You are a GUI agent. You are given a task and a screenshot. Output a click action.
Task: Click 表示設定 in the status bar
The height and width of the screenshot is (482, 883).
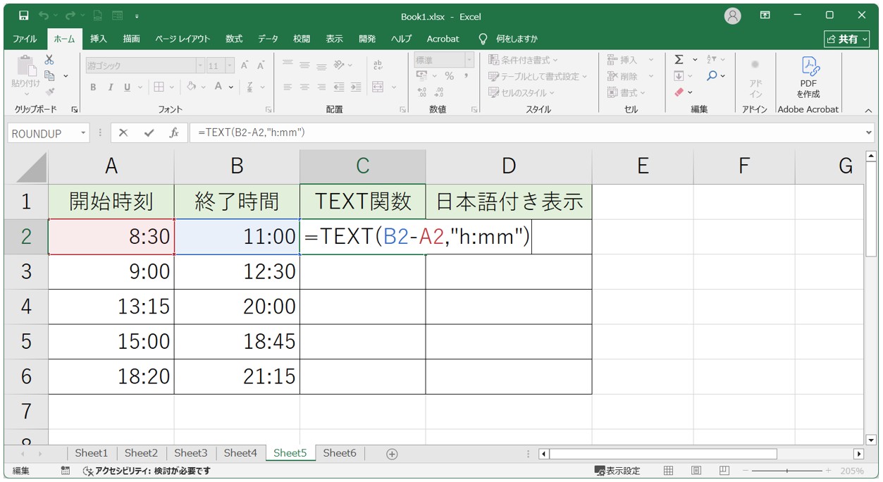617,471
